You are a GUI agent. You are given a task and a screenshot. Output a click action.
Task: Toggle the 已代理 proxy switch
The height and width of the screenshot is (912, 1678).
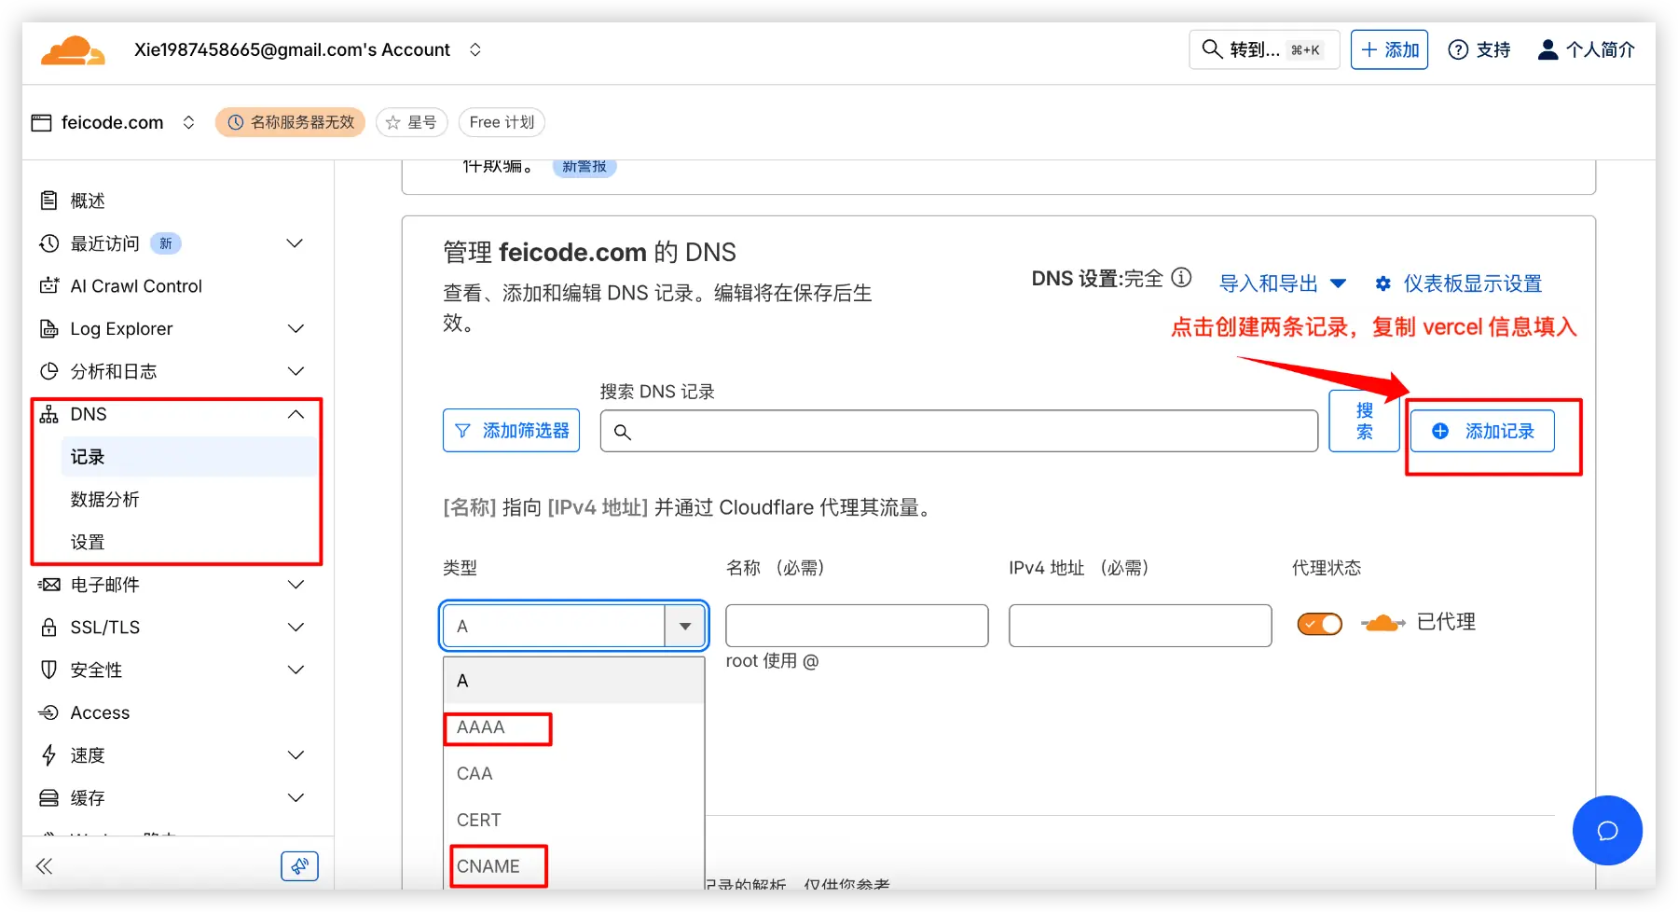coord(1319,624)
